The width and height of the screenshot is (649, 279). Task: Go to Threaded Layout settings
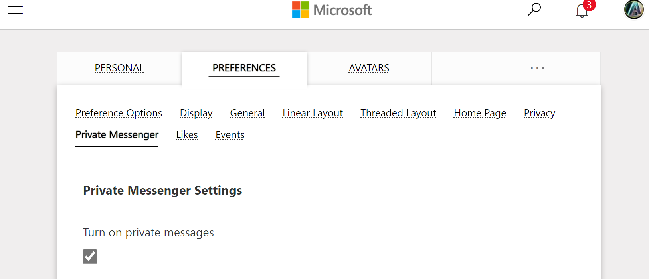(x=398, y=113)
